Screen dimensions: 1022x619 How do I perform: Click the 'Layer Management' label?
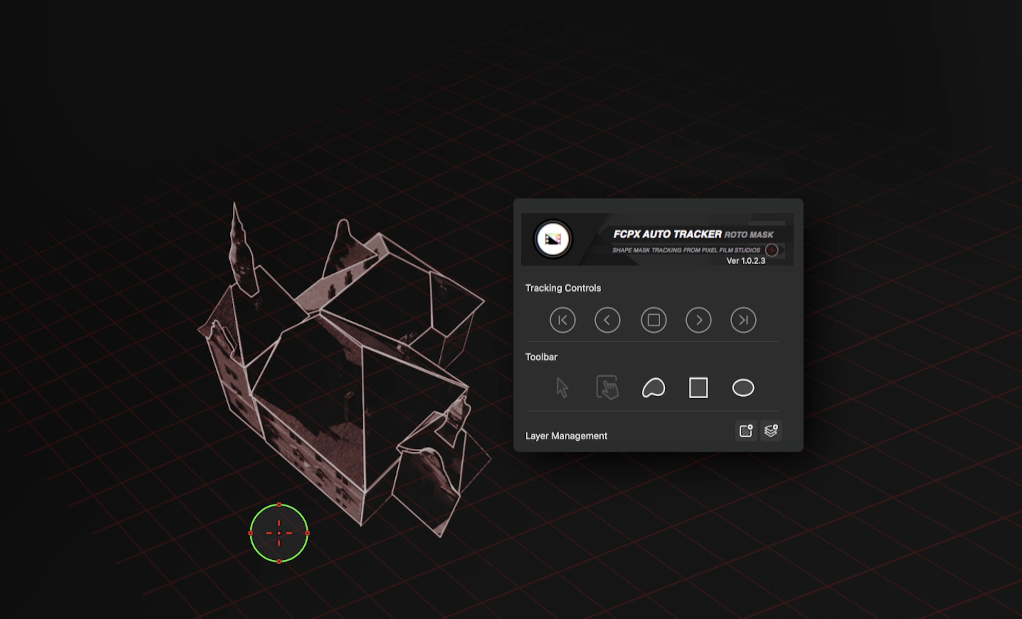click(x=566, y=436)
